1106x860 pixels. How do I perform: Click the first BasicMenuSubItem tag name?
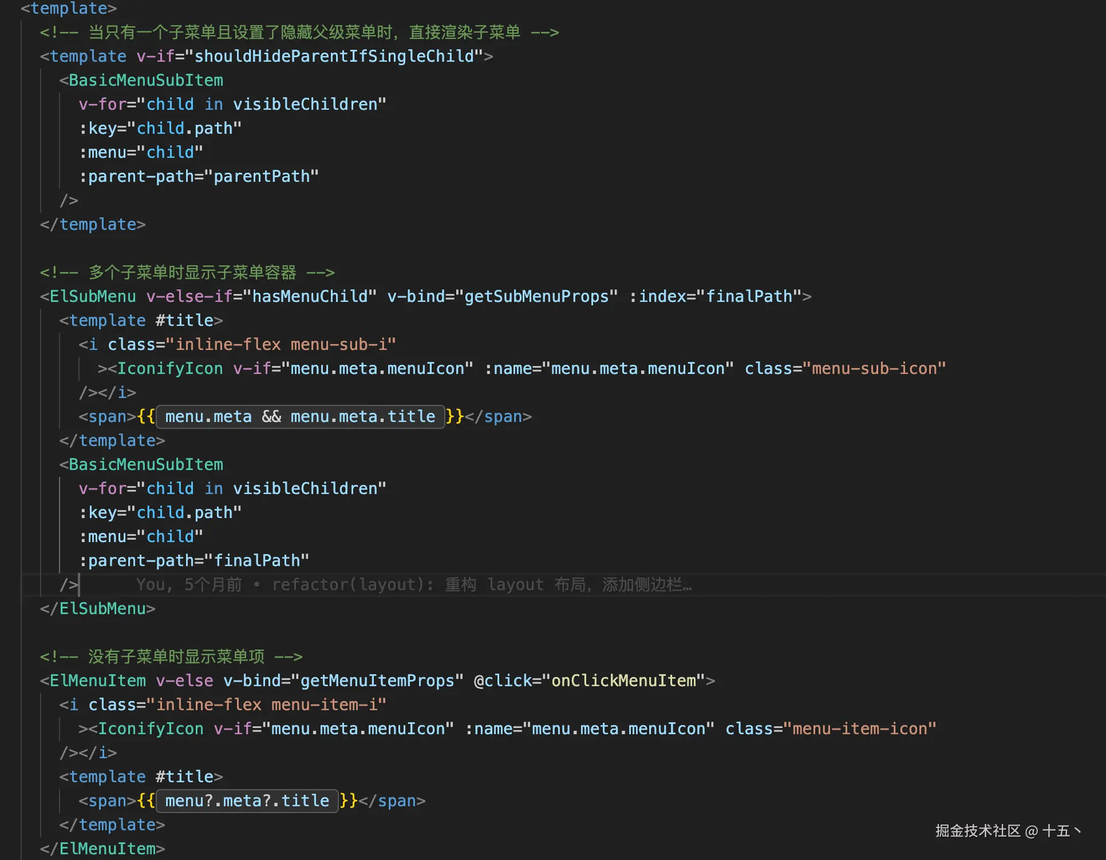click(x=145, y=80)
